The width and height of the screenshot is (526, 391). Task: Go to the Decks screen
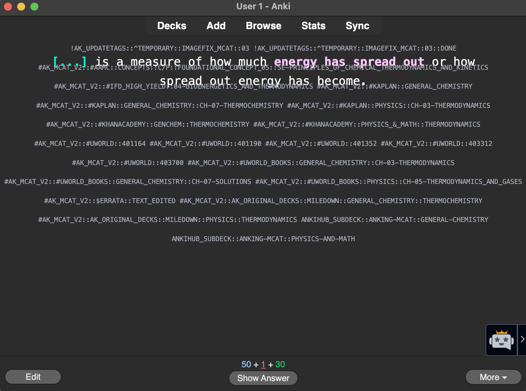tap(172, 26)
